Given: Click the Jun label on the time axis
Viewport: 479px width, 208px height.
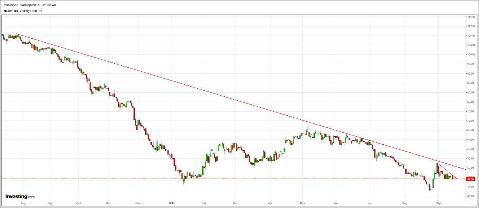Looking at the screenshot, I should 336,204.
